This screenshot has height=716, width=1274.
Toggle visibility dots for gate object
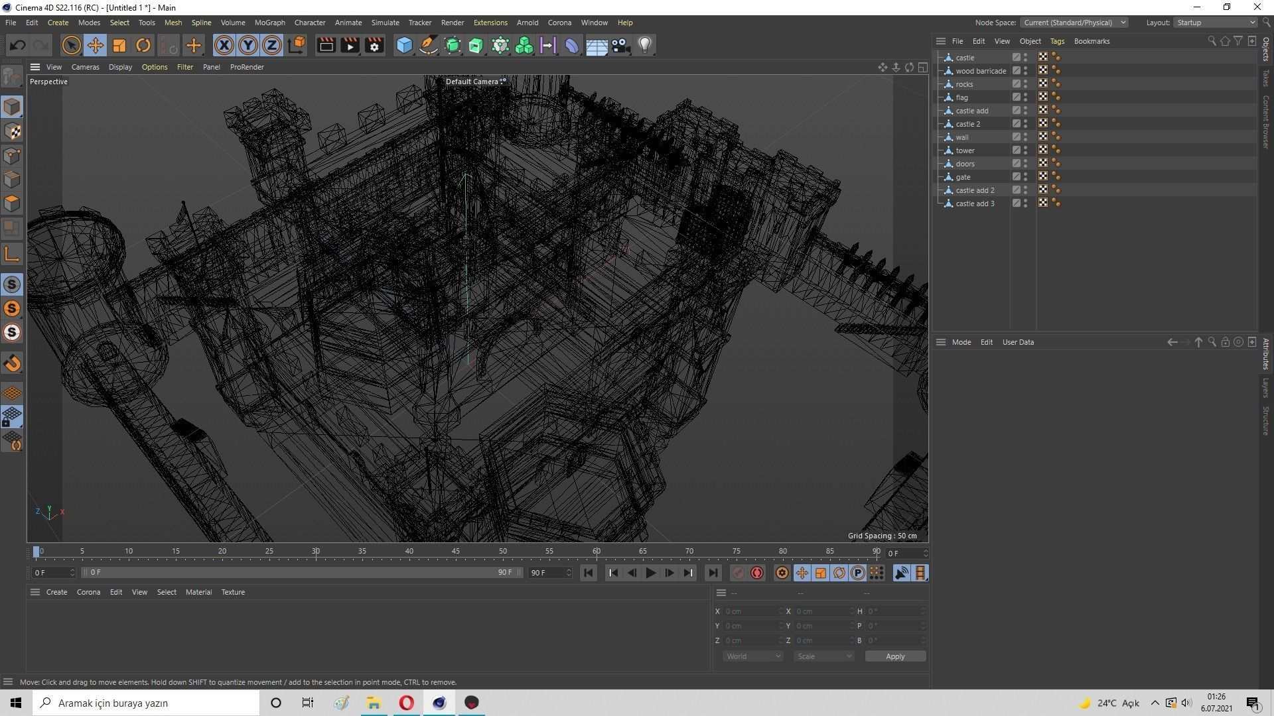point(1026,177)
